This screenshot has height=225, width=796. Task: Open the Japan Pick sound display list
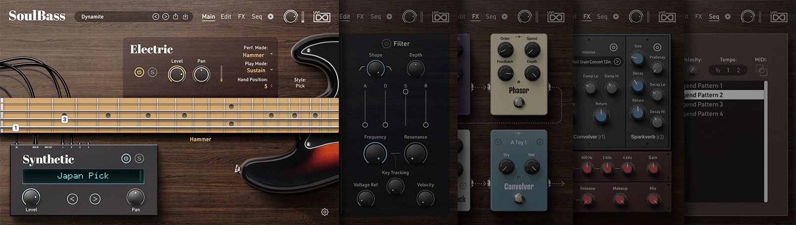coord(83,176)
